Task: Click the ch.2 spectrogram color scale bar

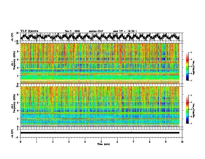Action: 187,109
